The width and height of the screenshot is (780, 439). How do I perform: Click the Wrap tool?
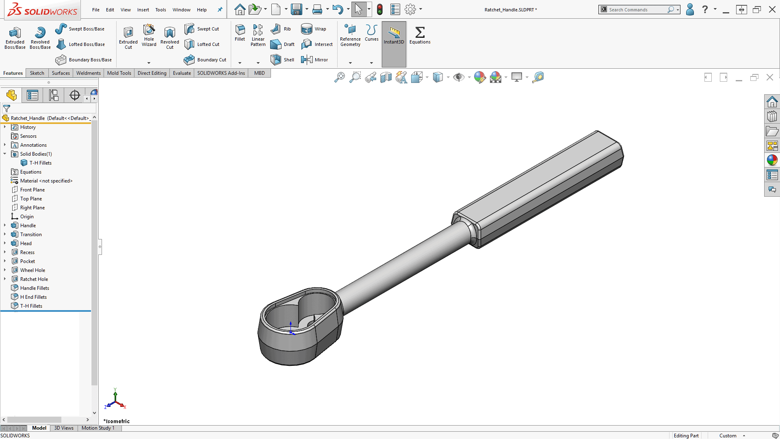coord(314,29)
